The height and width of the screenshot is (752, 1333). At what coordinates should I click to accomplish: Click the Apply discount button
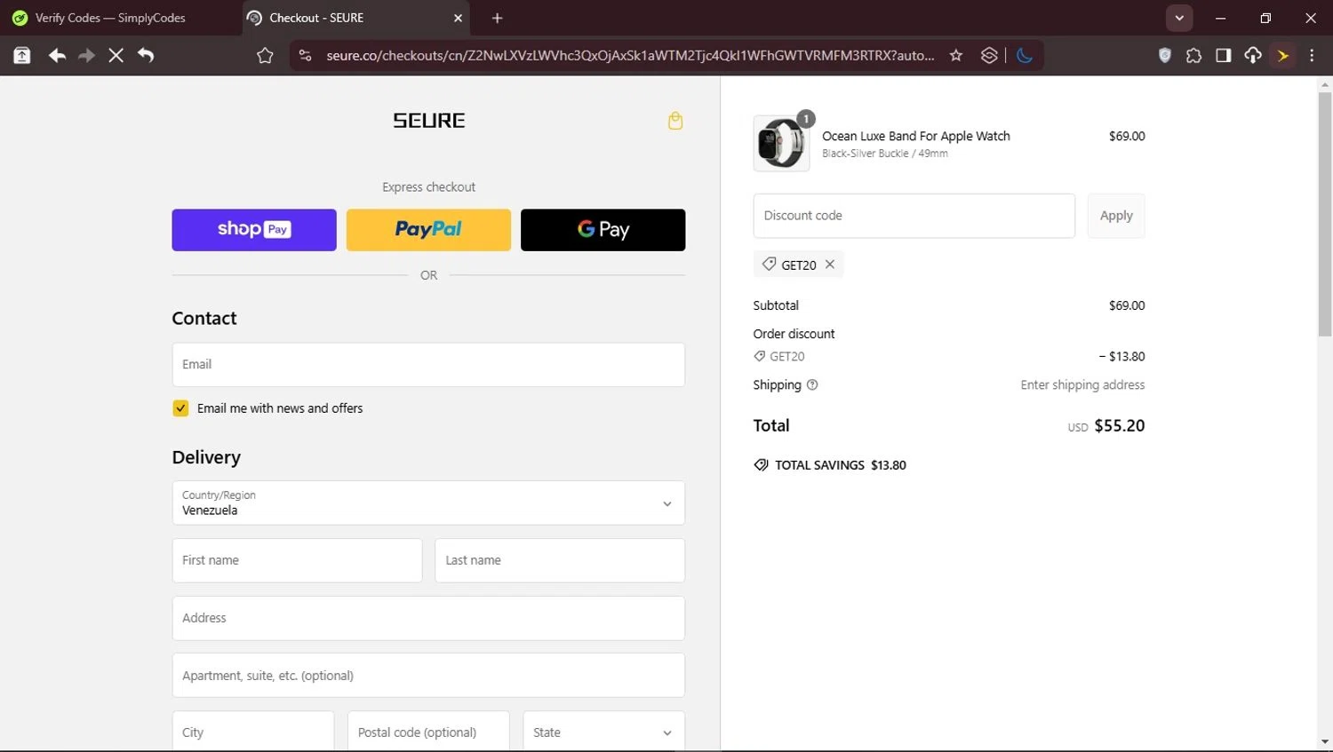pyautogui.click(x=1116, y=216)
